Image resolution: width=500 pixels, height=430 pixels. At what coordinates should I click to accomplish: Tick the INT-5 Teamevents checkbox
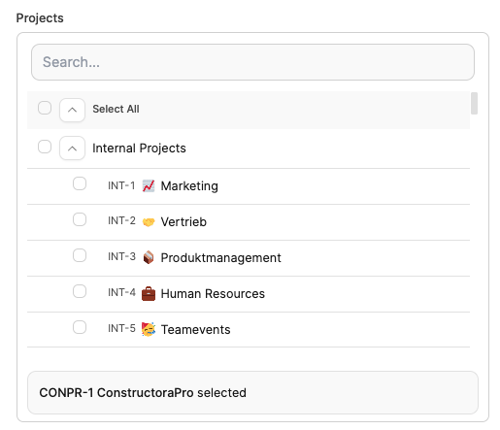pos(80,327)
